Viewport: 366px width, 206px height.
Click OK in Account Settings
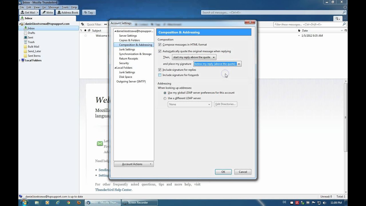pos(223,172)
